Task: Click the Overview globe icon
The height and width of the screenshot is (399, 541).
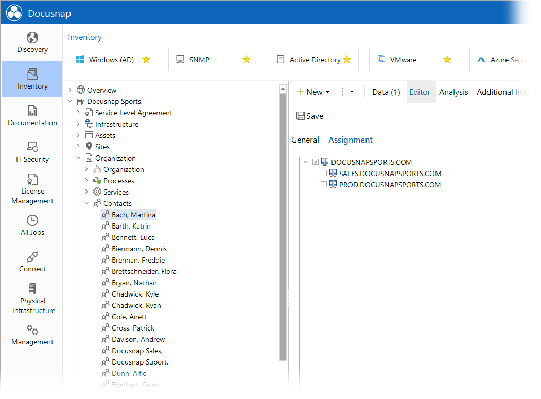Action: [81, 90]
